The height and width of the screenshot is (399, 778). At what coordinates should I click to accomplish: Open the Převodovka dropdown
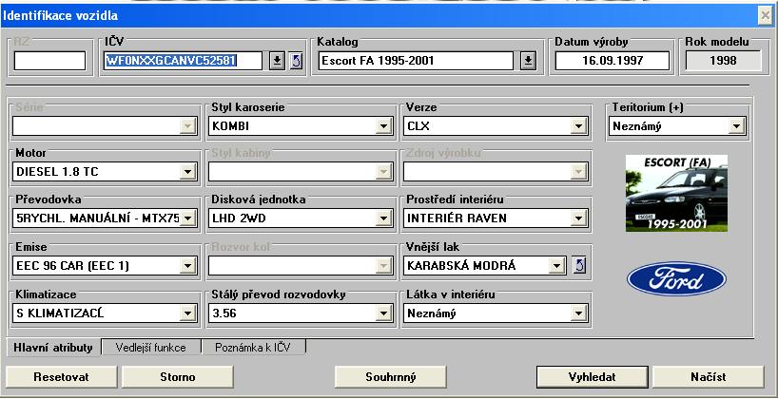pyautogui.click(x=188, y=218)
